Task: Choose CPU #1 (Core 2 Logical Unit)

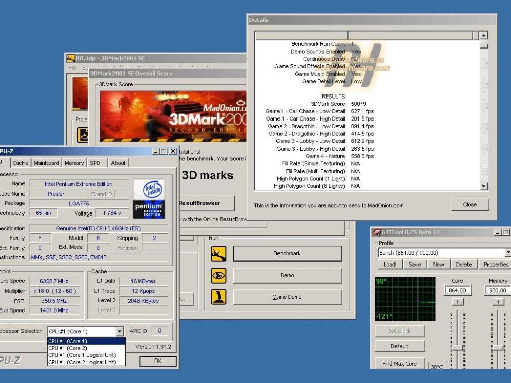Action: click(82, 362)
